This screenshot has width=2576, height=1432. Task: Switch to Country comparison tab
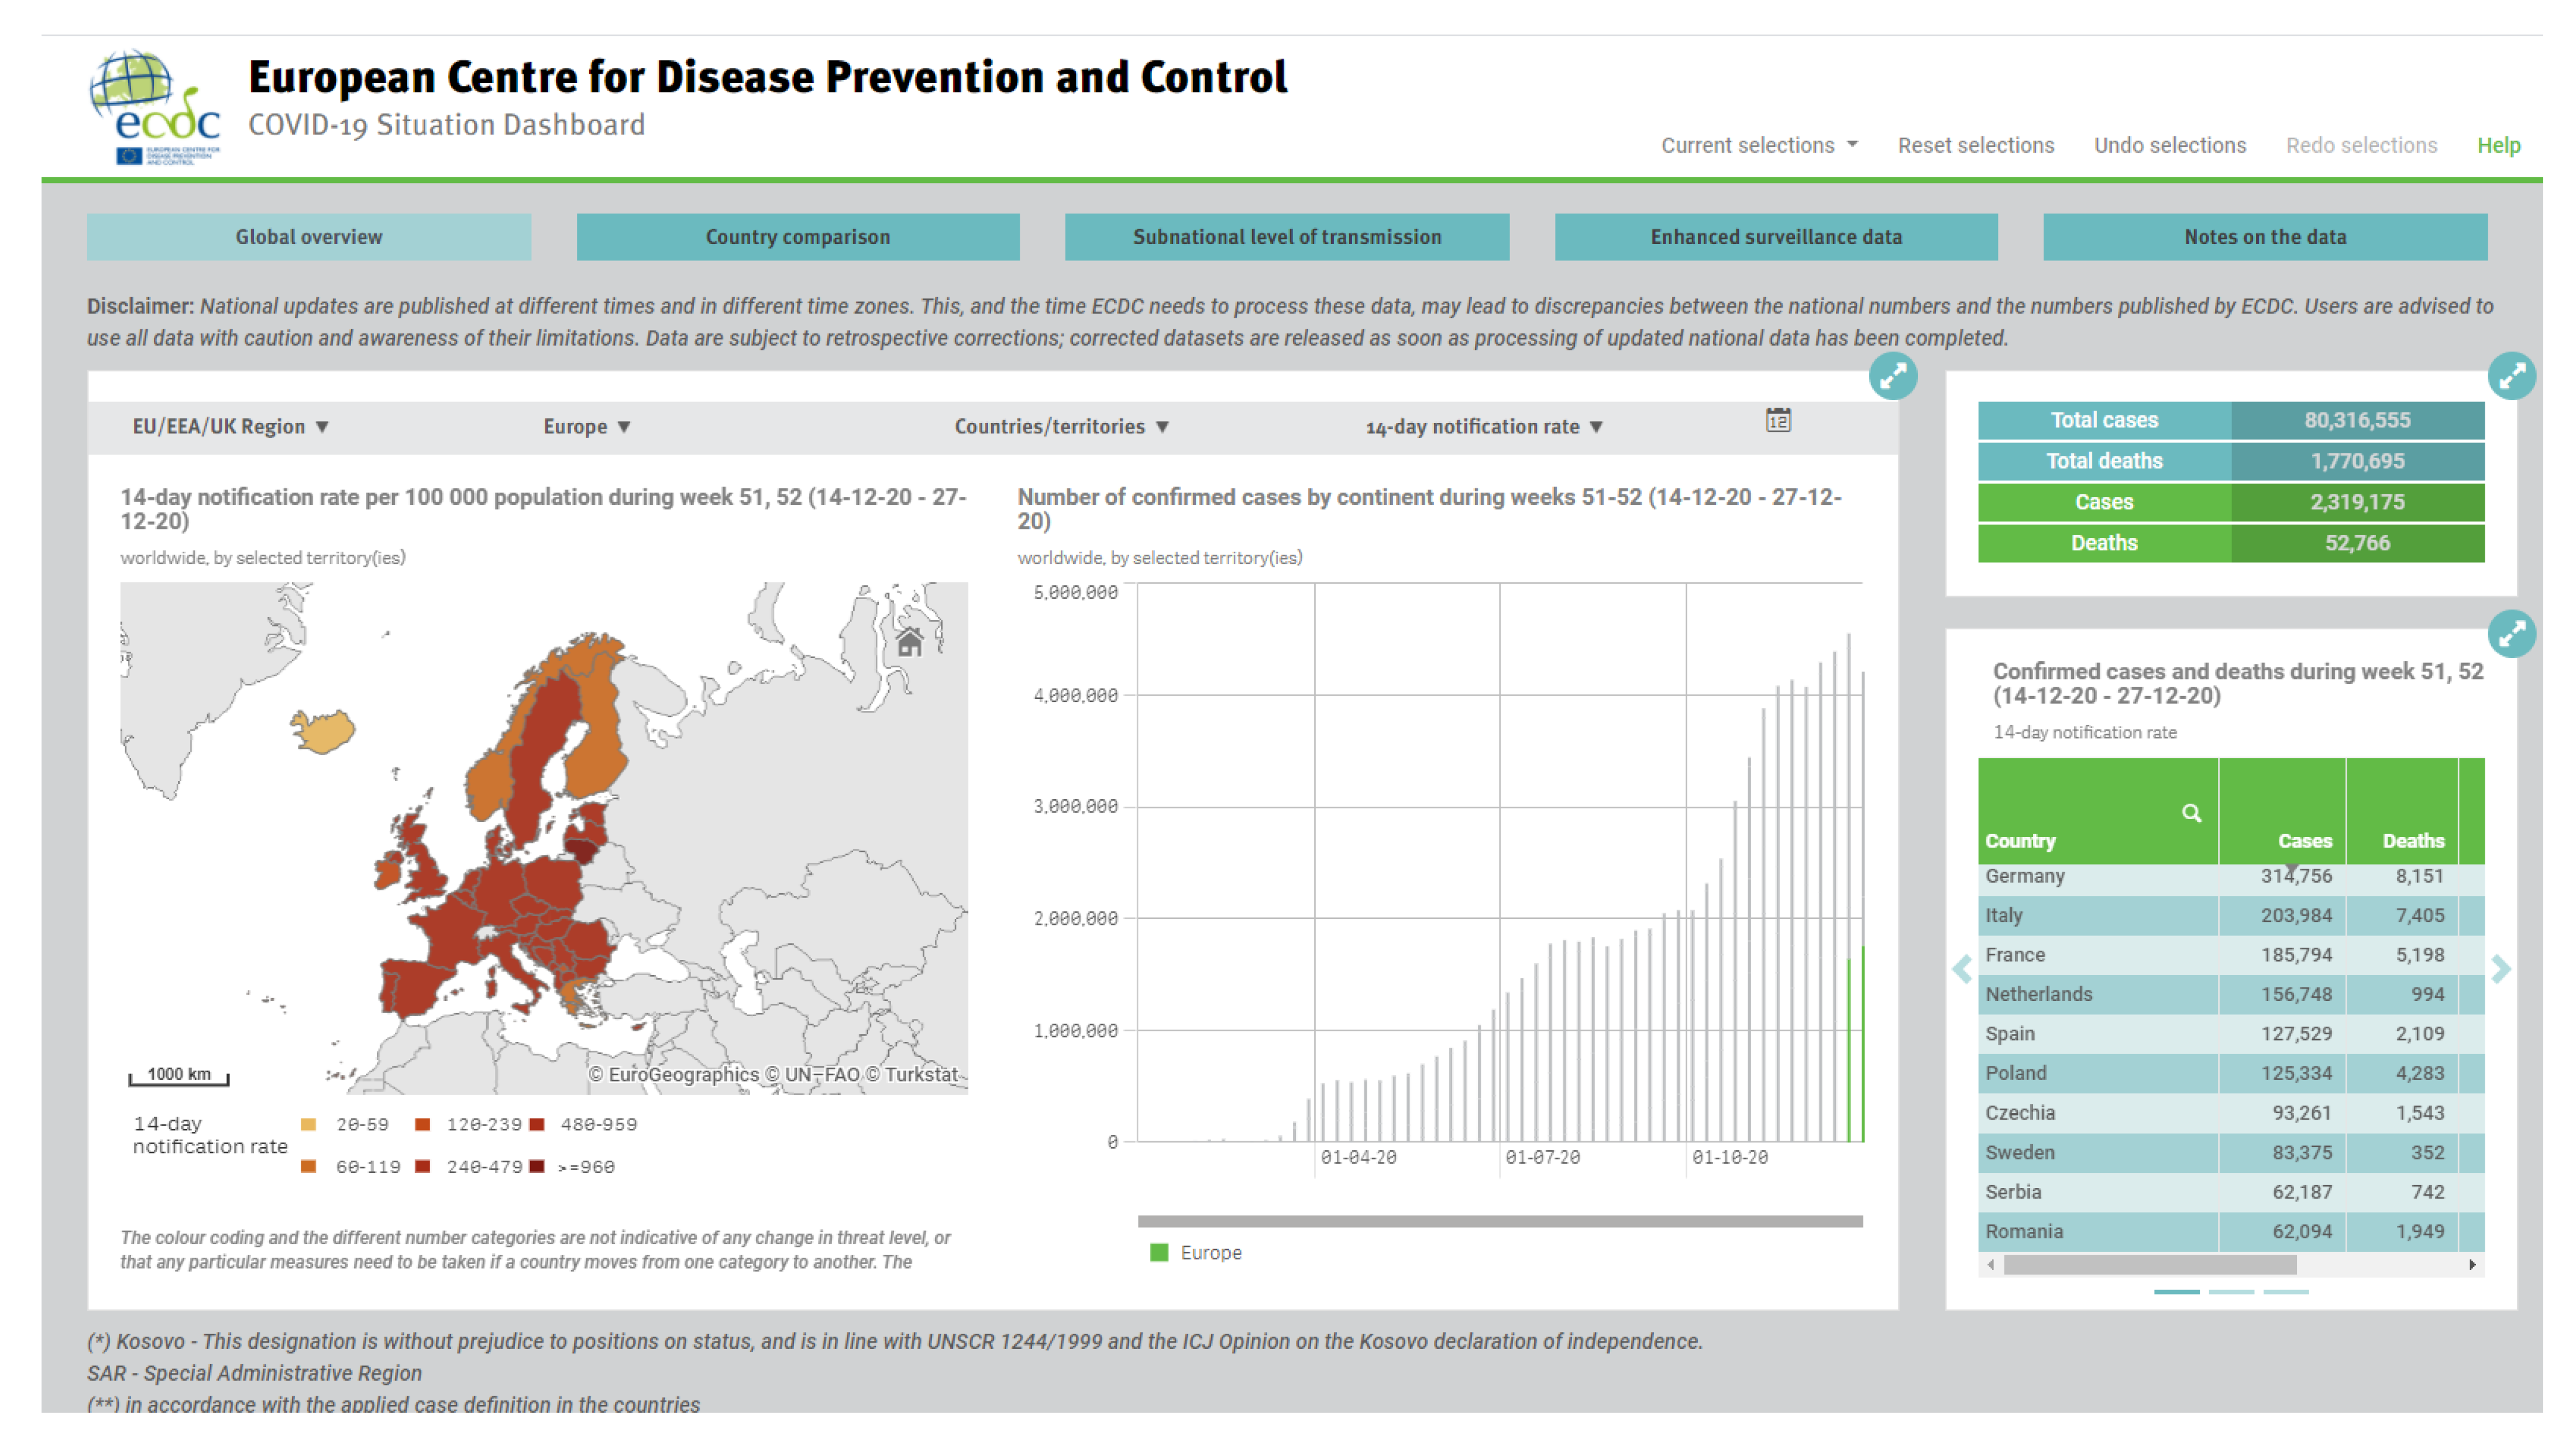[x=797, y=237]
